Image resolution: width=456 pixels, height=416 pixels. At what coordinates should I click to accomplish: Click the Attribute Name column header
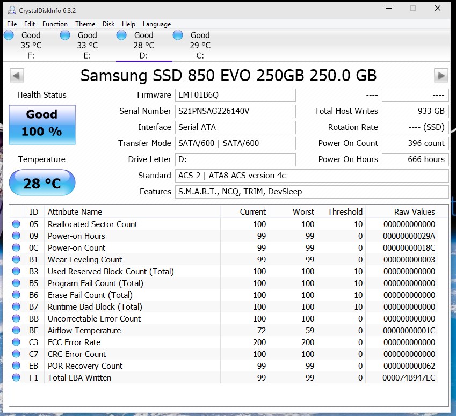(x=132, y=211)
